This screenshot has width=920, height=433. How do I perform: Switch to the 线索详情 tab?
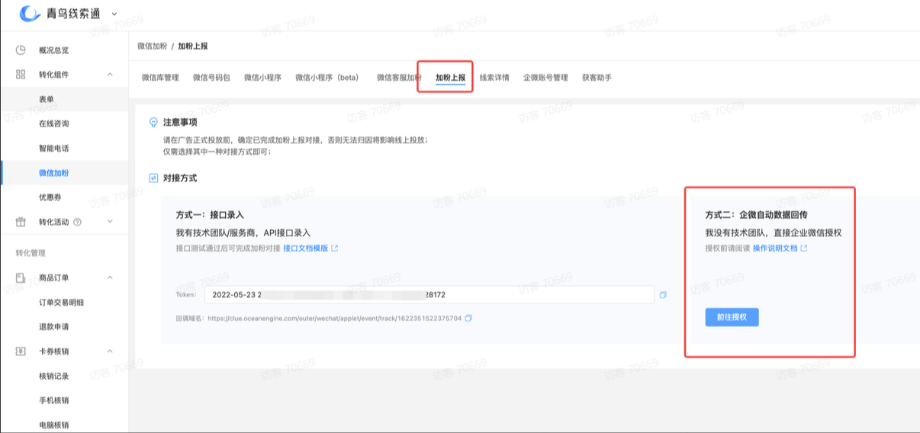point(494,78)
